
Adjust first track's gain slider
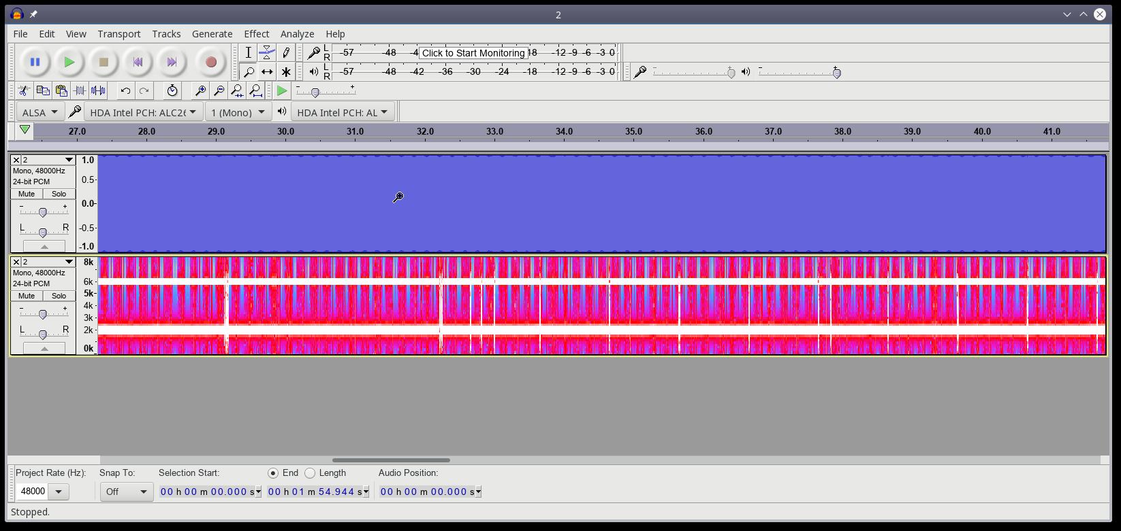(x=43, y=212)
